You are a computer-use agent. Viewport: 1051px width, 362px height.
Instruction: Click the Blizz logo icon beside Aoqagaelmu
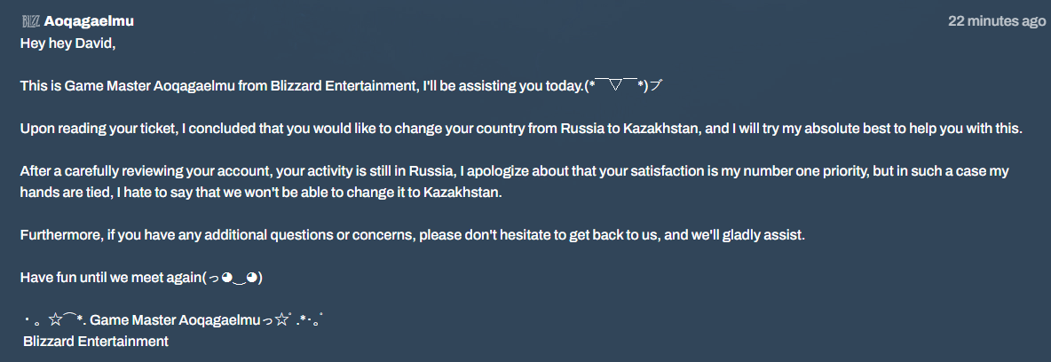pos(30,21)
